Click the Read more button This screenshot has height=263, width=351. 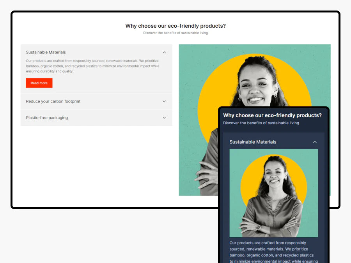[x=39, y=83]
